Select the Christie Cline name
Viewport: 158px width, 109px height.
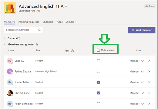[x=22, y=93]
